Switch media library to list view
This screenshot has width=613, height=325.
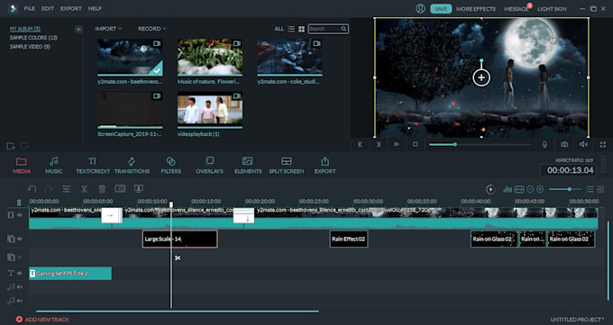click(291, 29)
